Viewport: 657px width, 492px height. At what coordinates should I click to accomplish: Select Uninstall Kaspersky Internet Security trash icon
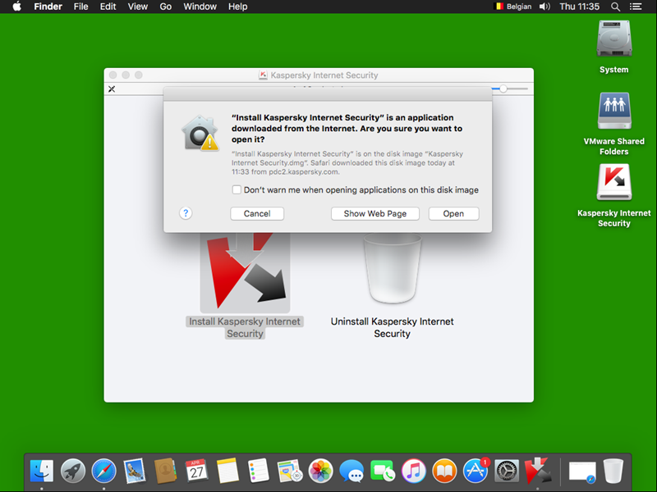[392, 269]
